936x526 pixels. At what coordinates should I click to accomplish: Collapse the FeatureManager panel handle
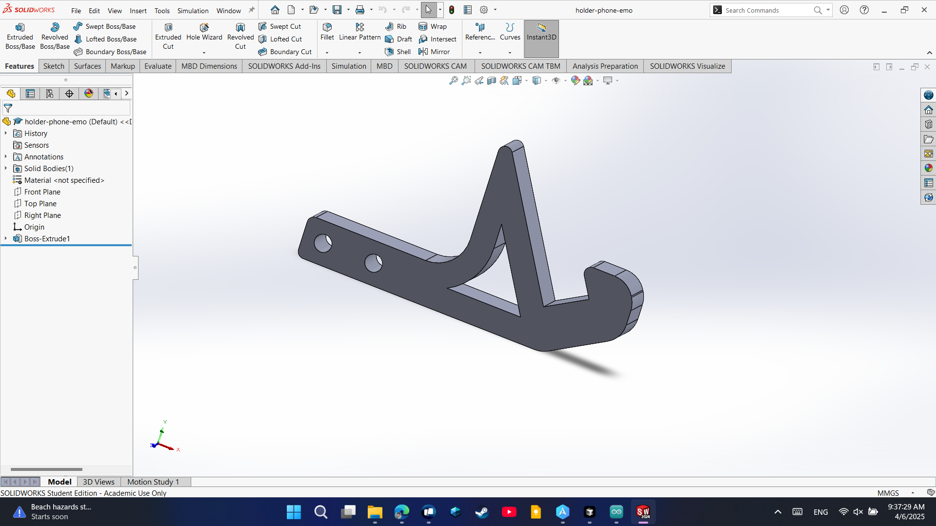click(135, 268)
